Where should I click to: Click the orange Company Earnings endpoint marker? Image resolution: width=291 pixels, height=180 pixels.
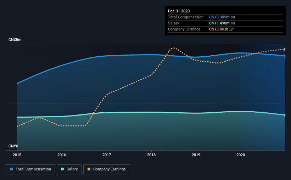(x=285, y=49)
